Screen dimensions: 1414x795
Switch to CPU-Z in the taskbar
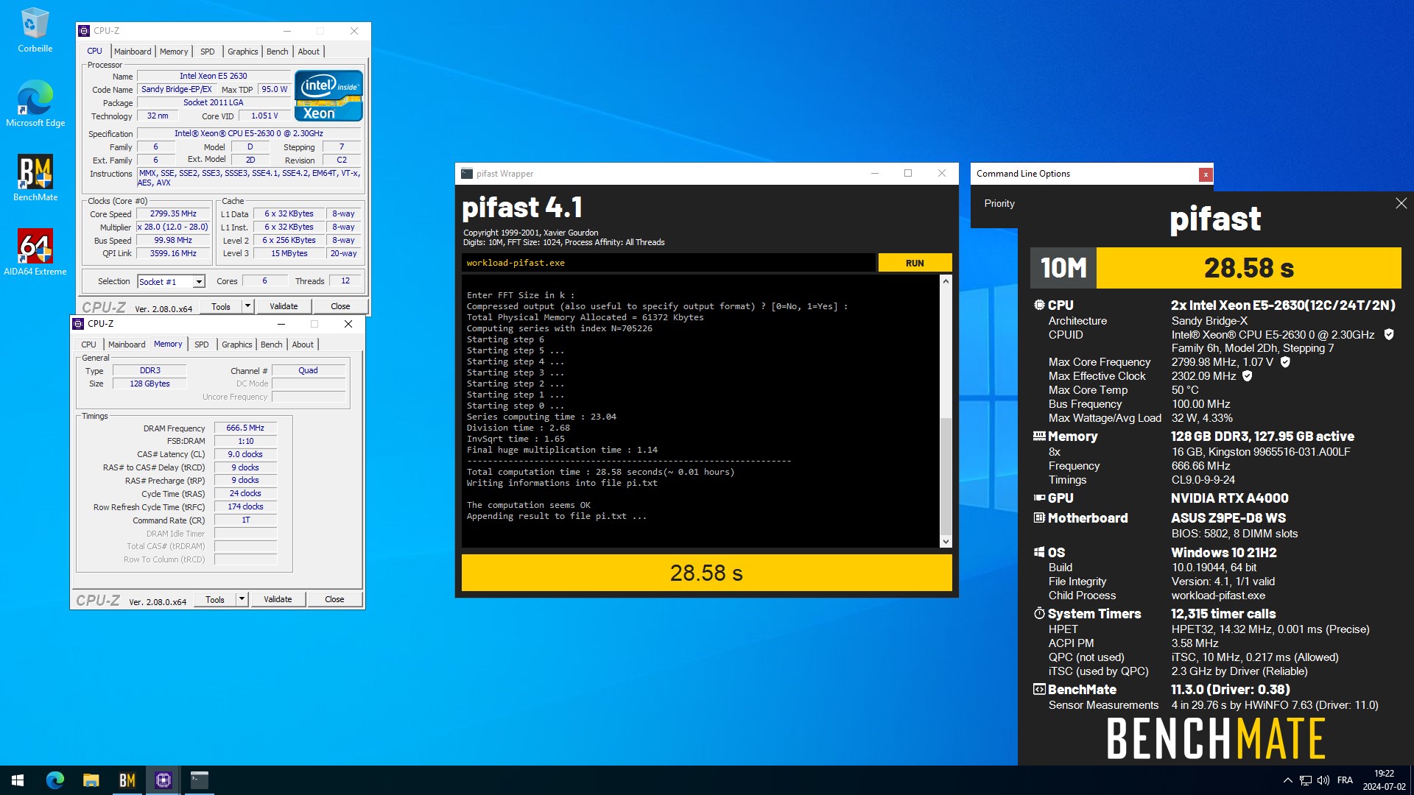pos(163,780)
